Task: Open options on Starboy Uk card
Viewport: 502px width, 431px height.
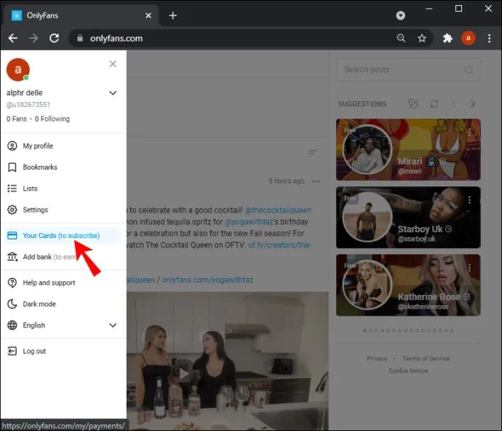Action: click(469, 200)
